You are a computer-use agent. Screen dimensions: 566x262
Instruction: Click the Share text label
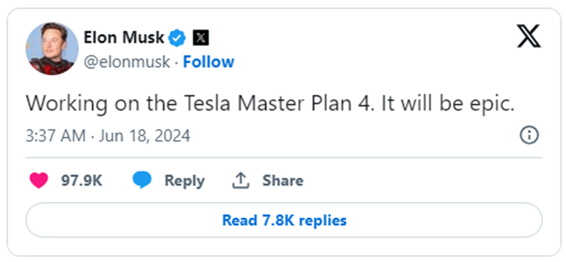(x=282, y=180)
